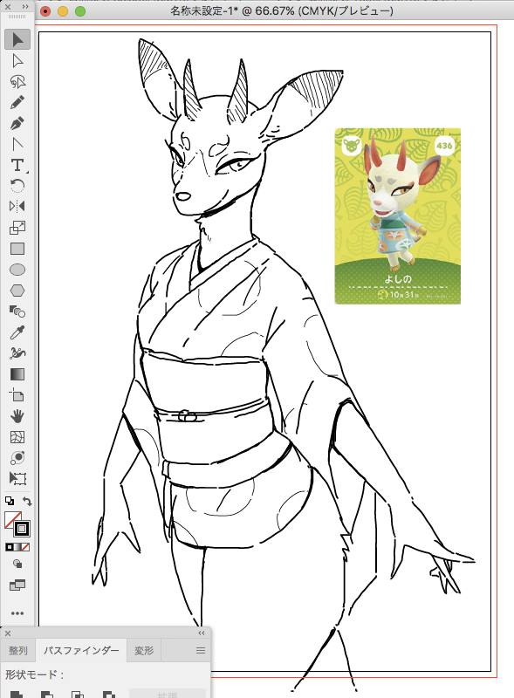Viewport: 514px width, 698px height.
Task: Select the Ellipse tool
Action: click(17, 270)
